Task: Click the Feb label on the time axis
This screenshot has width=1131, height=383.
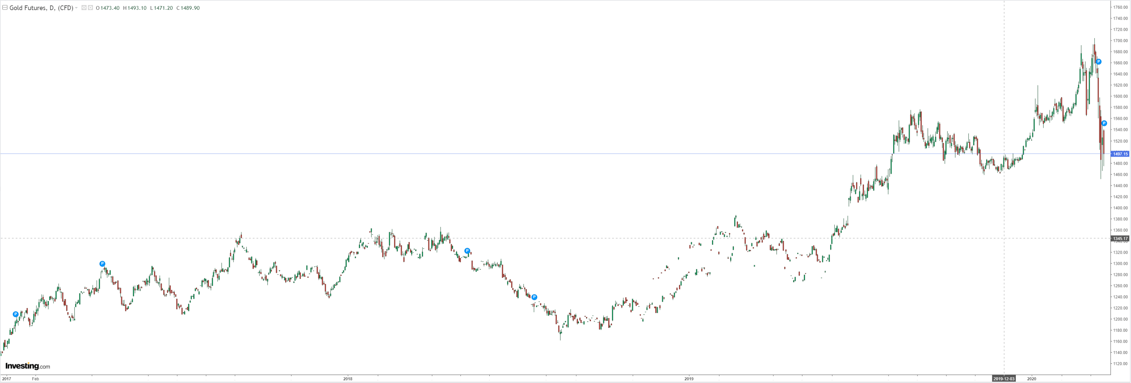Action: coord(36,379)
